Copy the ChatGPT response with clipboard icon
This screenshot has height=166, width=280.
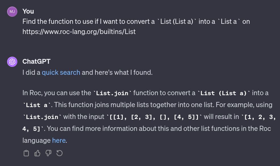pos(26,153)
